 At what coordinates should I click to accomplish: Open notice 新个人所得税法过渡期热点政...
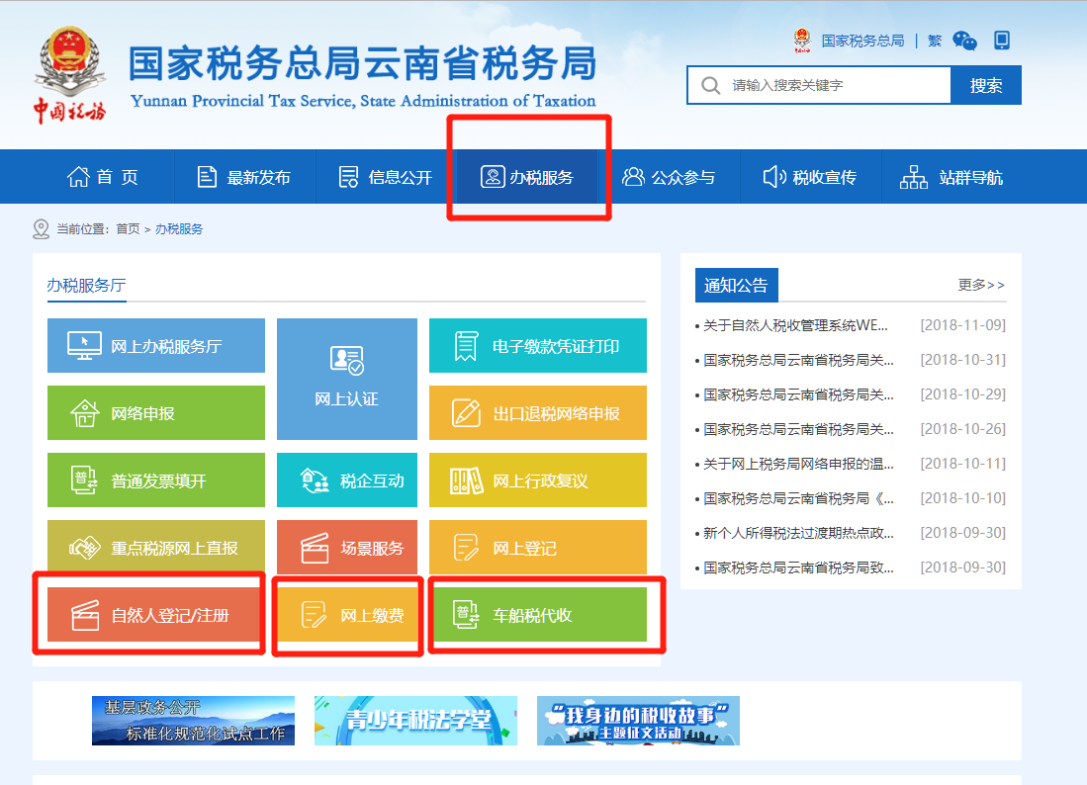(x=798, y=533)
